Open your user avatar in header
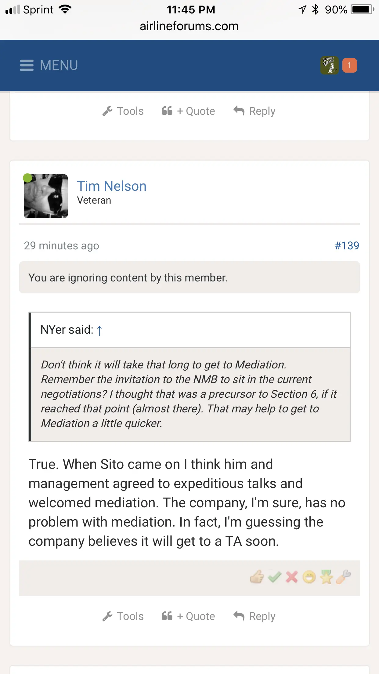 point(329,65)
